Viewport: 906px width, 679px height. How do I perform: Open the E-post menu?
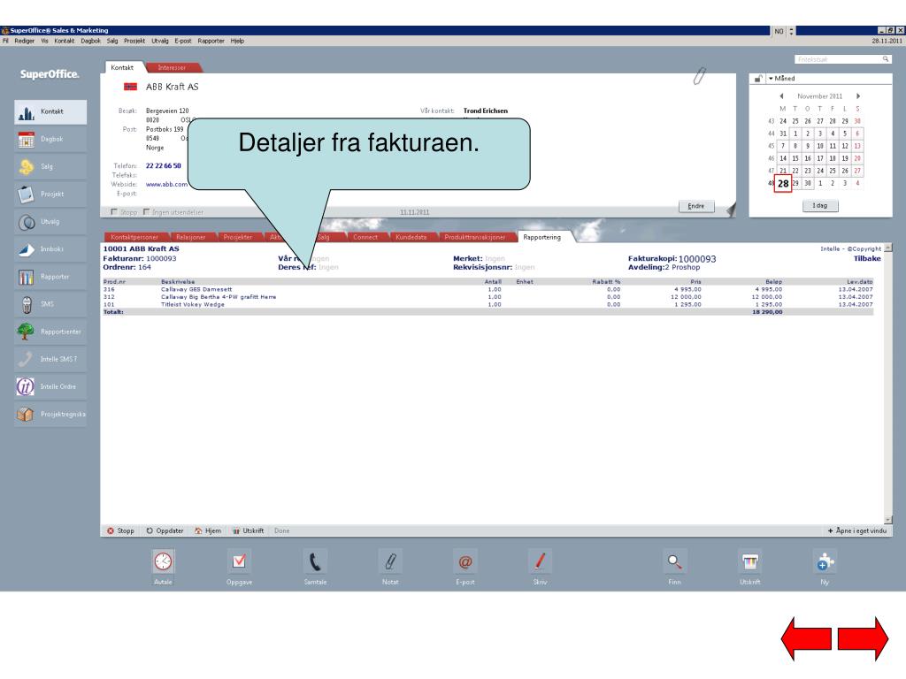point(183,41)
